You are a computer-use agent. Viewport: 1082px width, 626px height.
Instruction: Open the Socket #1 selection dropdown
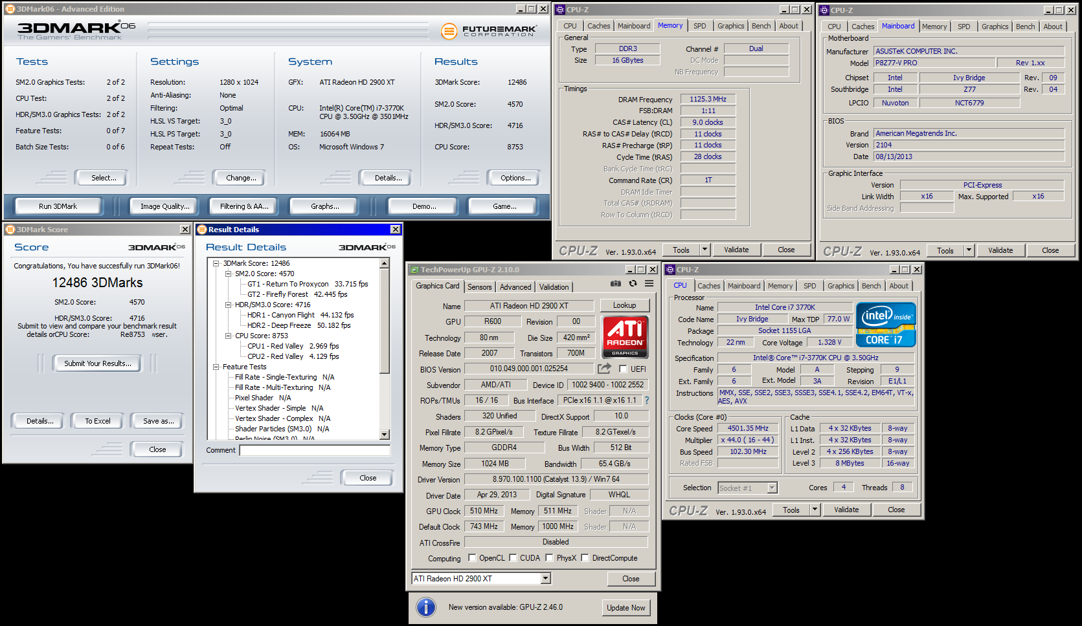(x=772, y=488)
